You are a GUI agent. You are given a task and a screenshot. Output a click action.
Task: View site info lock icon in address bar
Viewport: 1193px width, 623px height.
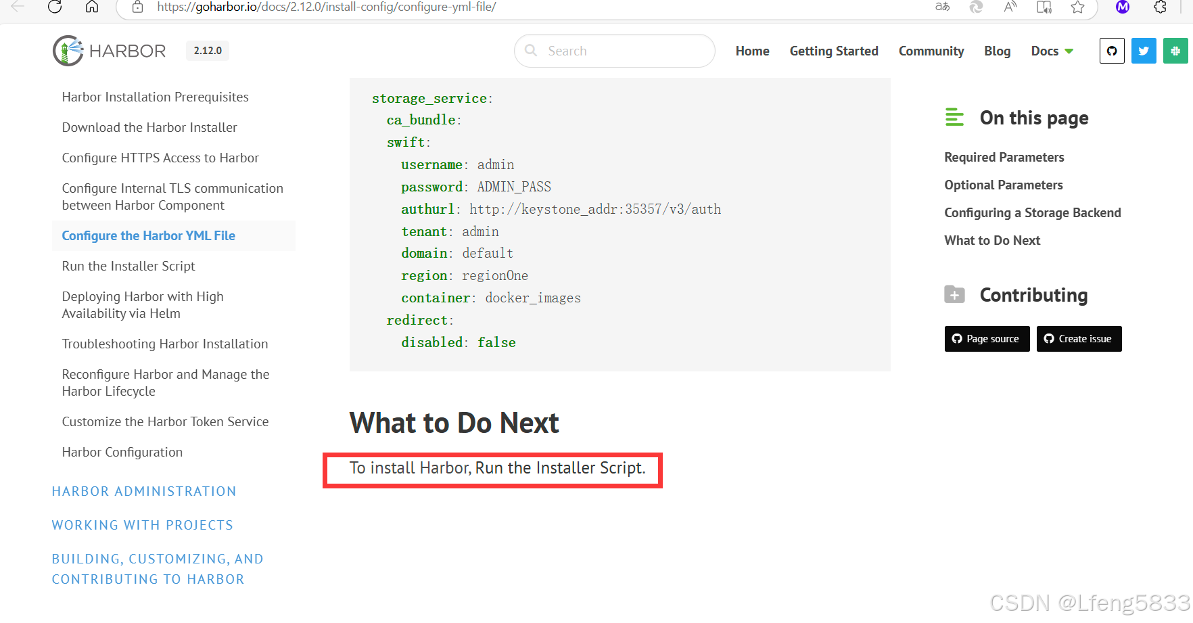pos(137,7)
